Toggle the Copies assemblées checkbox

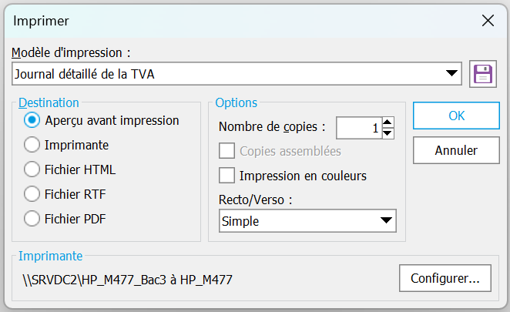pos(226,151)
